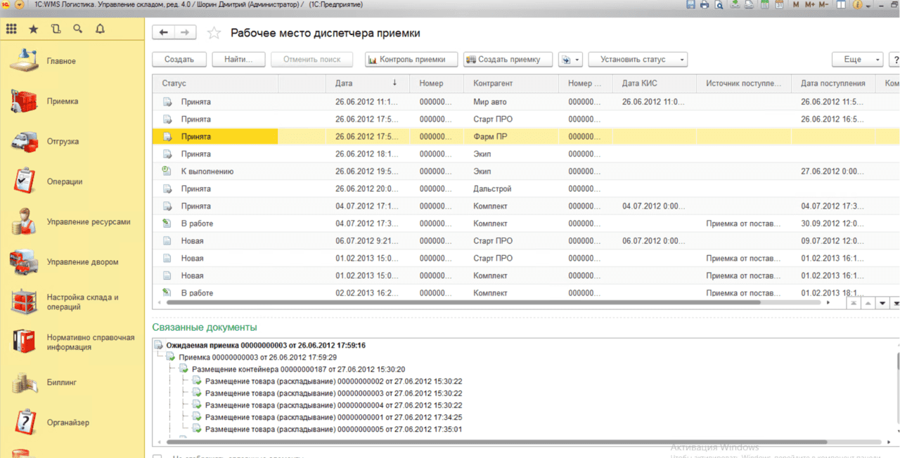
Task: Open the sections menu grid icon
Action: pos(11,29)
